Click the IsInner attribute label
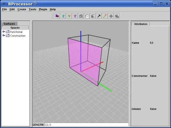This screenshot has width=171, height=128. click(x=136, y=109)
